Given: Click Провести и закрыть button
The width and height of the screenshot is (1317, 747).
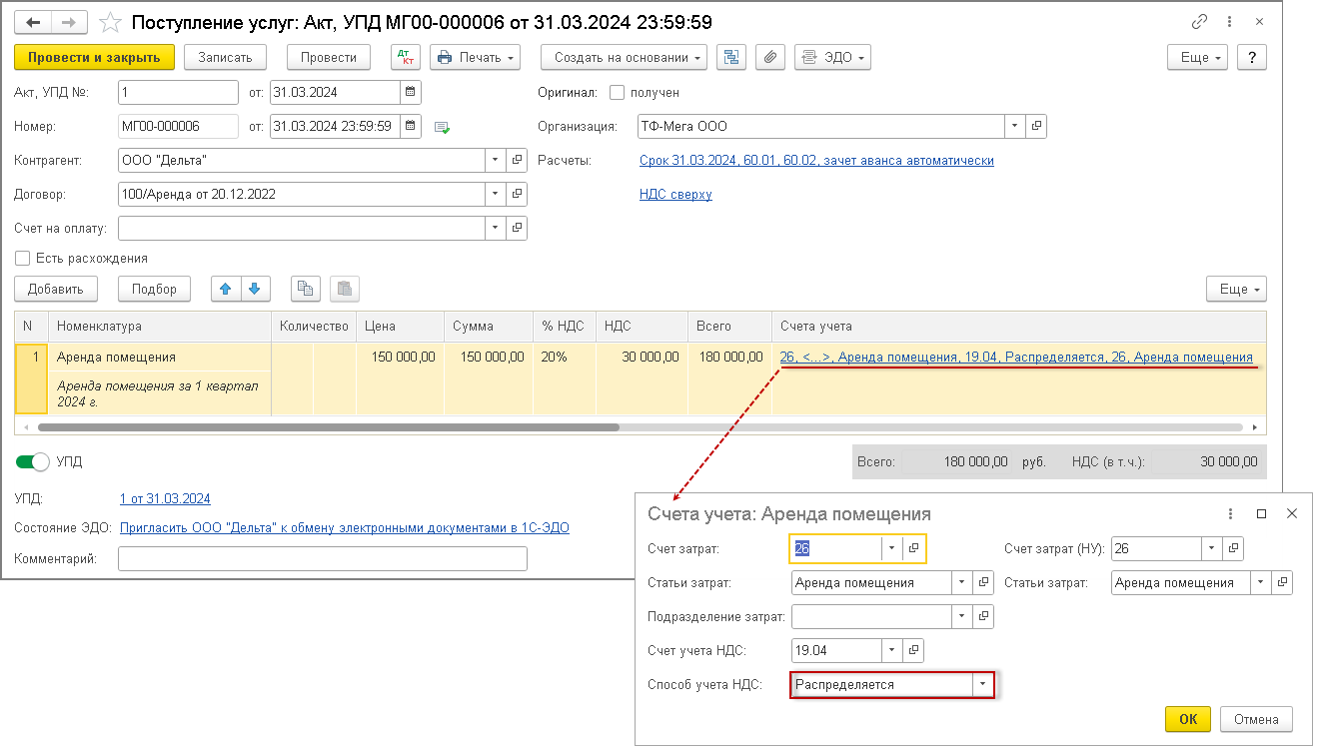Looking at the screenshot, I should [94, 57].
